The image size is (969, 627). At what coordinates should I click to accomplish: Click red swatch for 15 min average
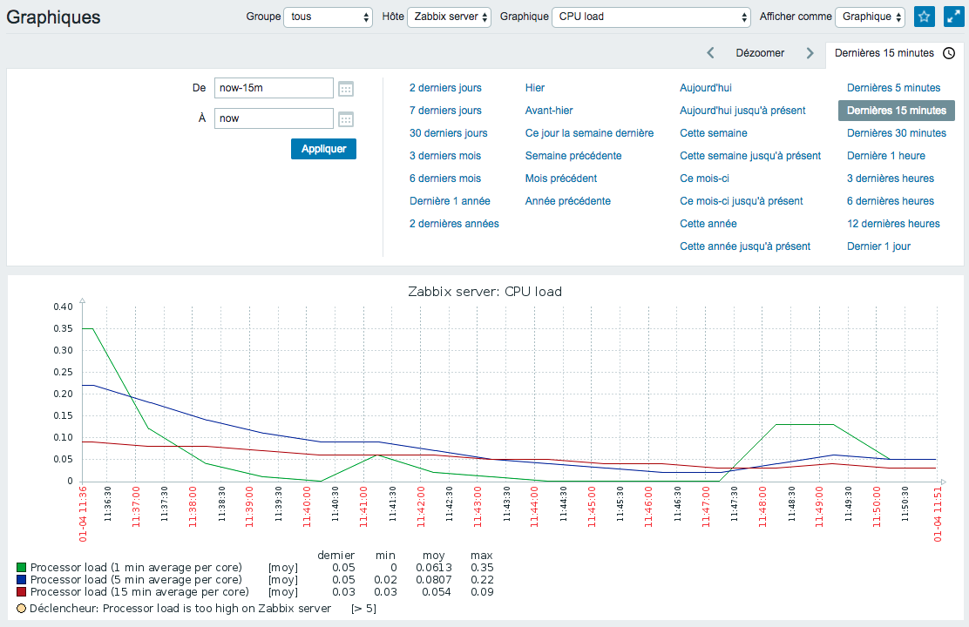tap(22, 592)
